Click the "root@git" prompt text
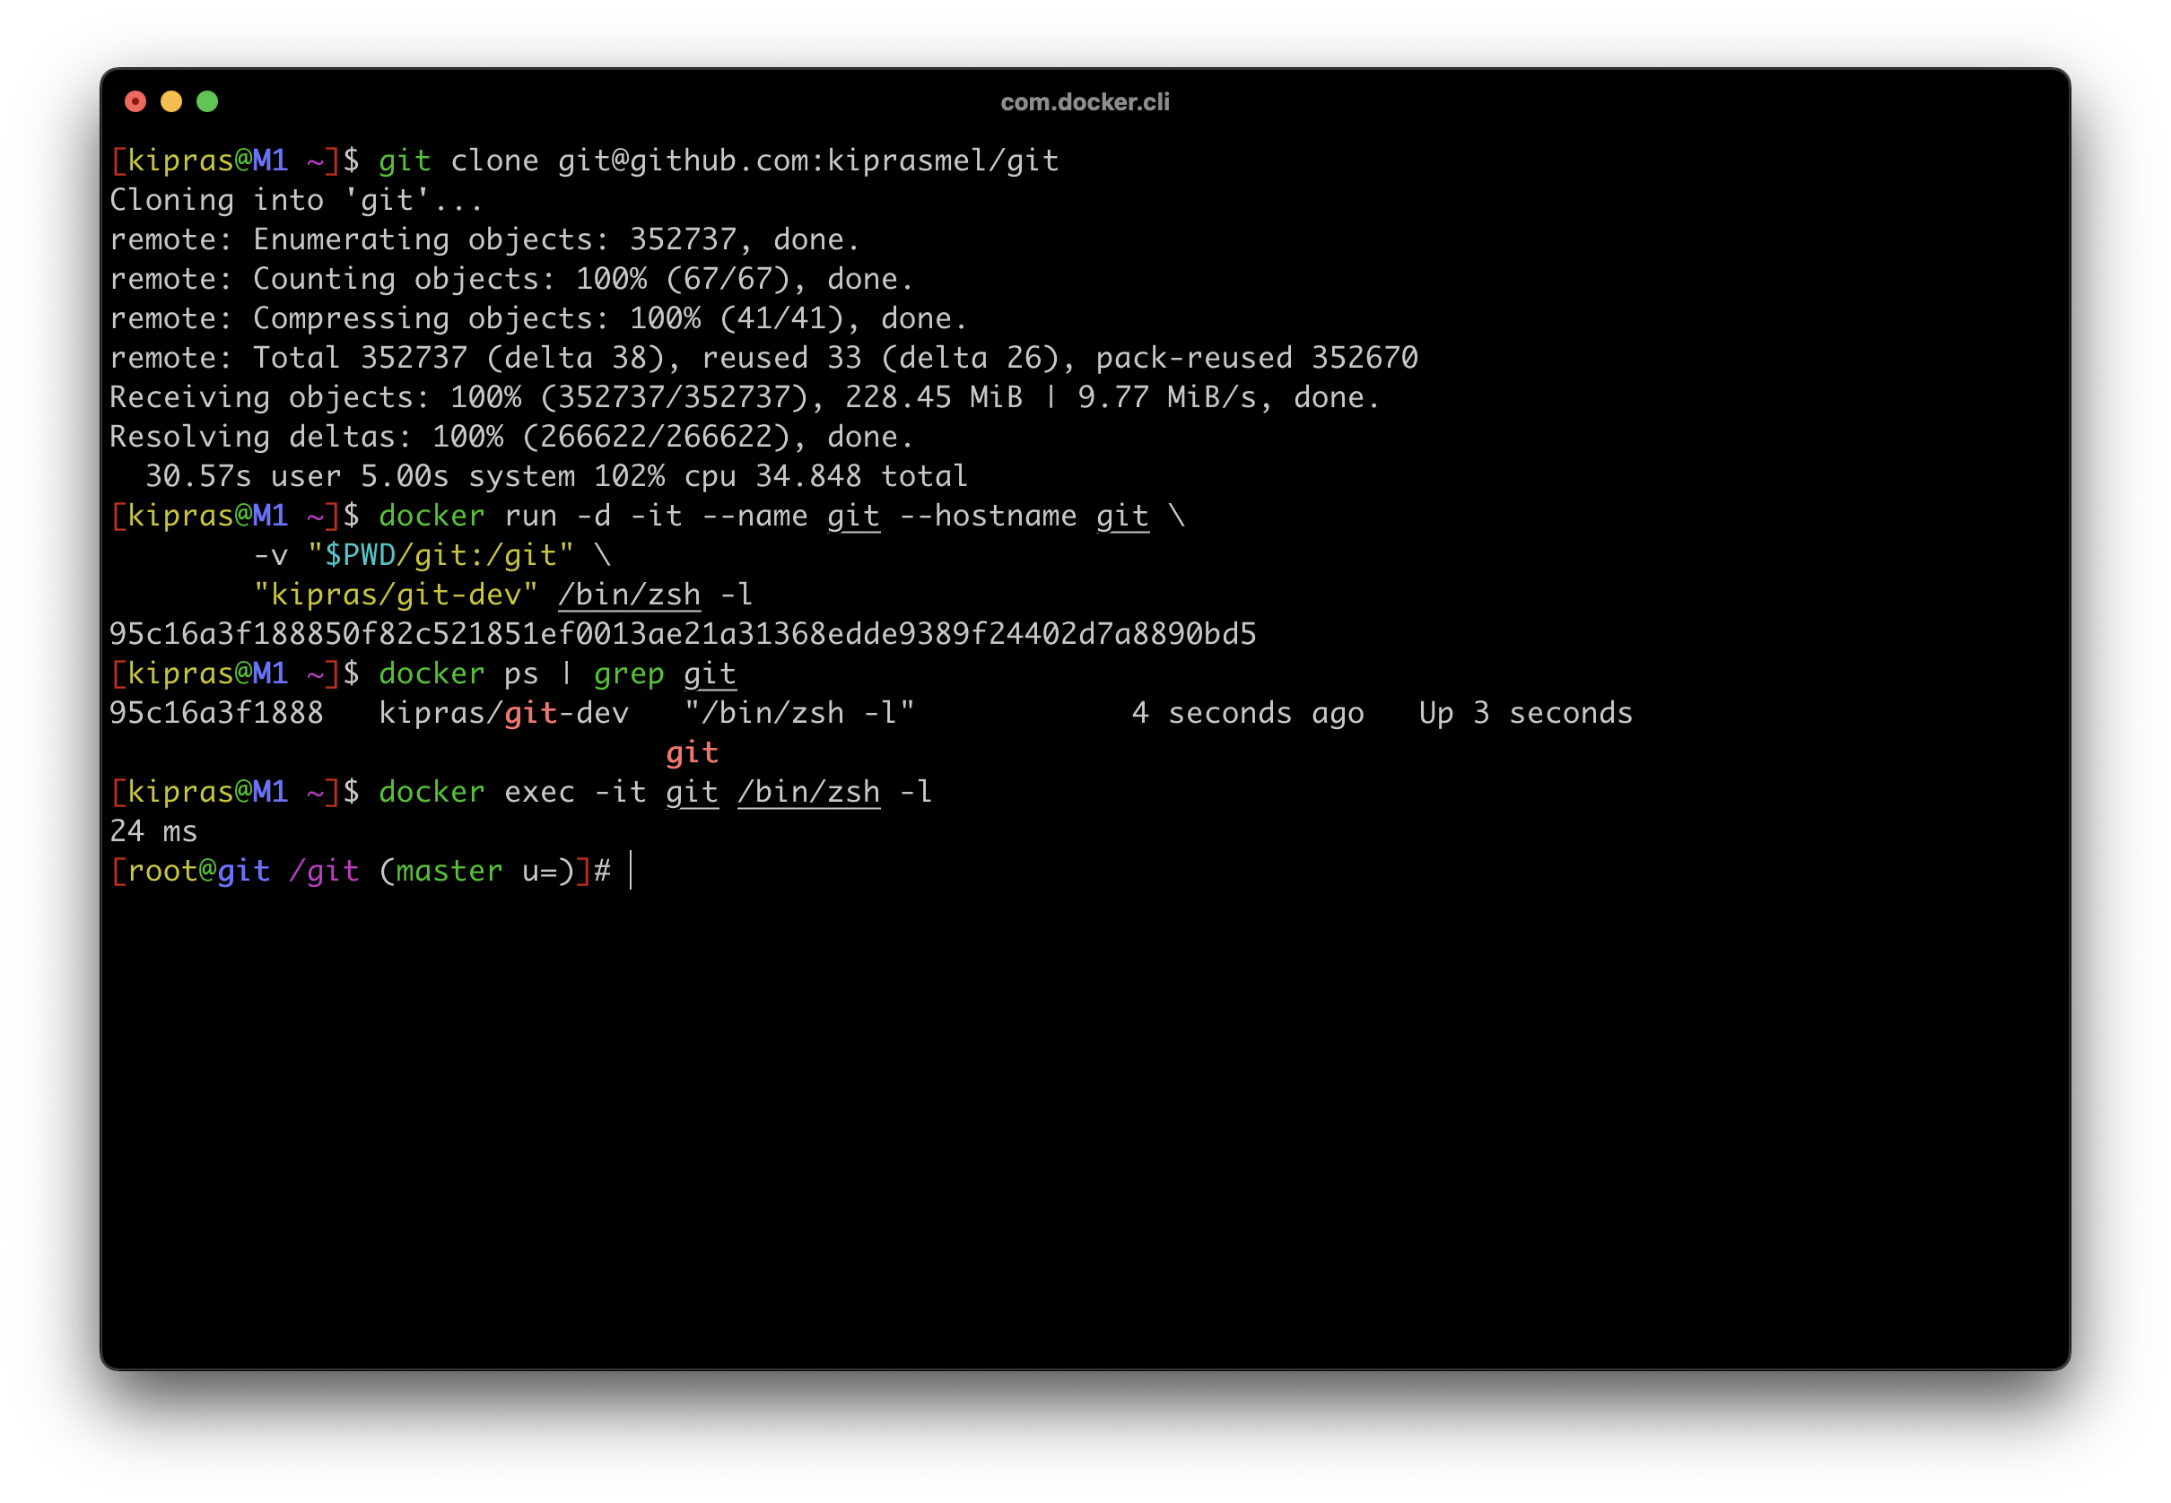Image resolution: width=2171 pixels, height=1503 pixels. 199,871
